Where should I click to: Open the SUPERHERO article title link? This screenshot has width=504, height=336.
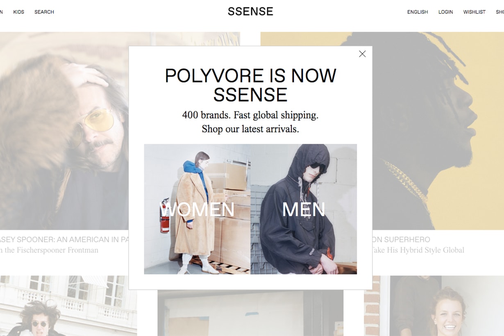coord(401,240)
